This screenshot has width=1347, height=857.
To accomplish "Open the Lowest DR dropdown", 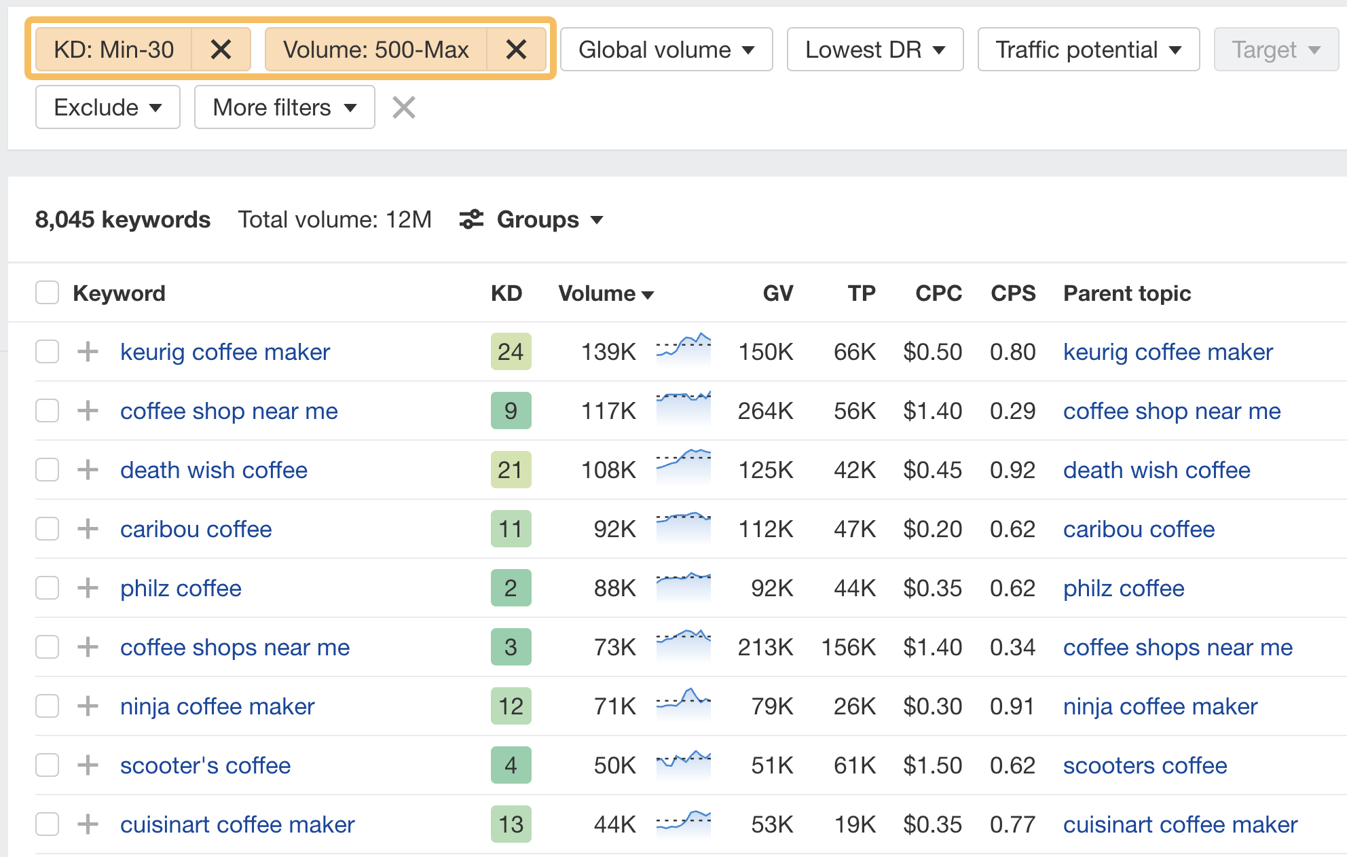I will (x=874, y=49).
